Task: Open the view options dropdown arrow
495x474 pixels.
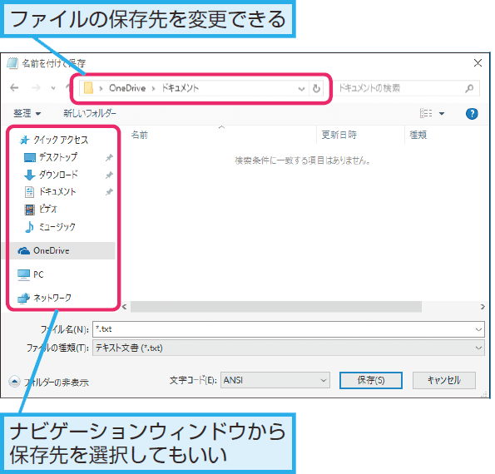Action: [x=442, y=114]
